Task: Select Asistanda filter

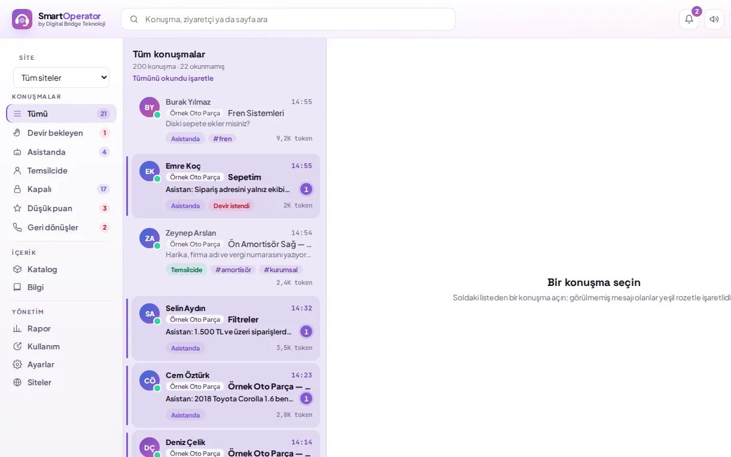Action: click(61, 152)
